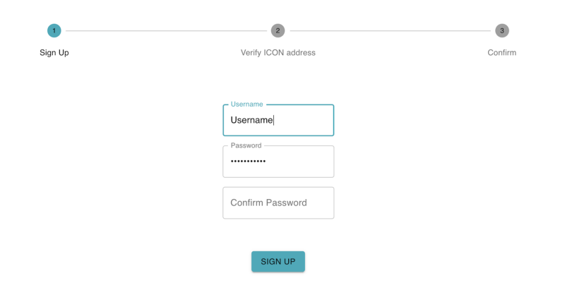Click empty space right of the password dots
565x290 pixels.
coord(300,162)
